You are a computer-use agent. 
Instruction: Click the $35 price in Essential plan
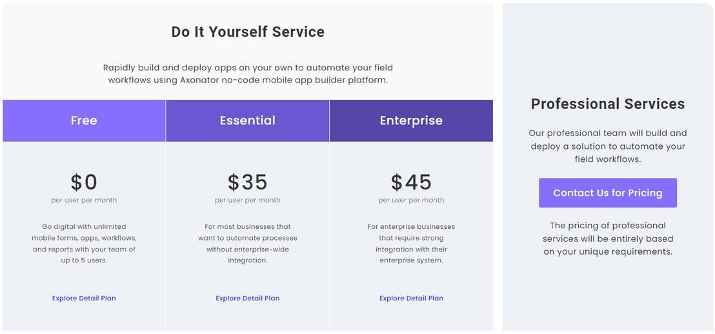(248, 182)
